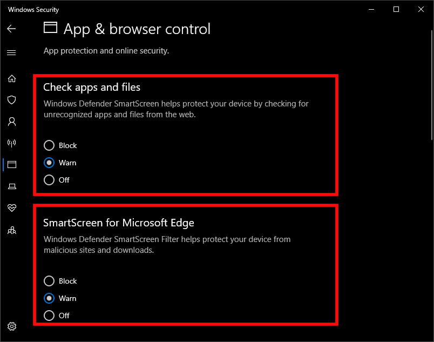434x342 pixels.
Task: Open Family options people icon
Action: click(x=11, y=230)
